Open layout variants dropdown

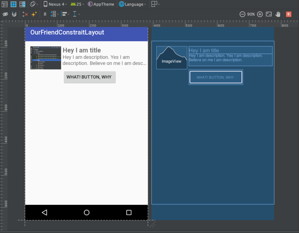tap(155, 4)
